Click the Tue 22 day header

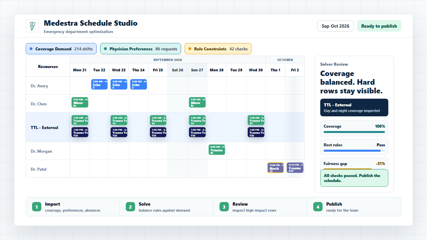(99, 70)
